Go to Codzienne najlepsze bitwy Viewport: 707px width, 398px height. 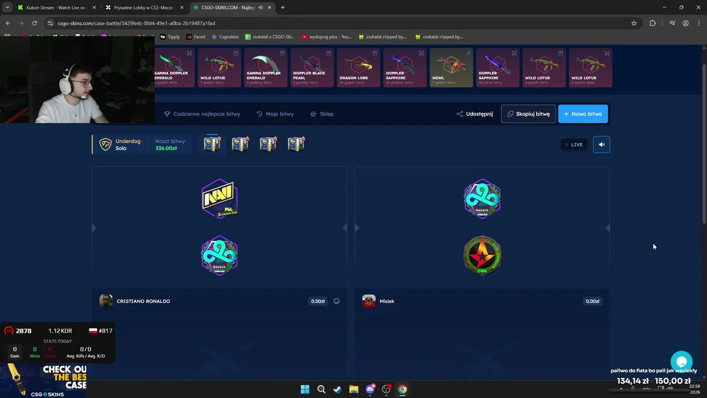[x=202, y=114]
